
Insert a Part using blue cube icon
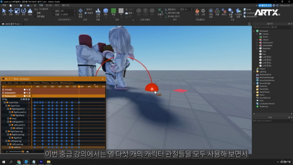coord(106,11)
